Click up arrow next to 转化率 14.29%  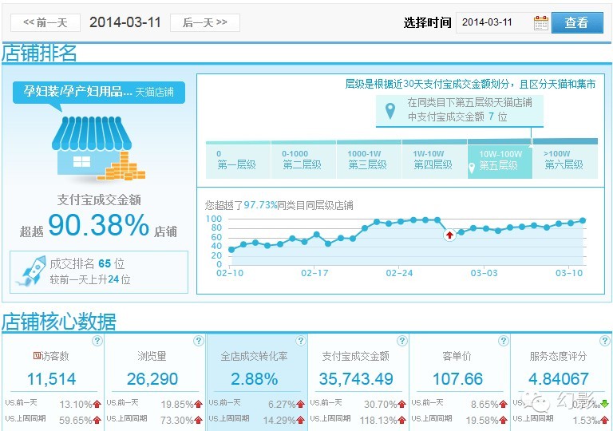[x=300, y=420]
